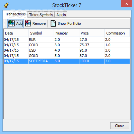Screen dimensions: 134x134
Task: Click commission 3.0 in the SOFTPEDIA row
Action: click(117, 61)
